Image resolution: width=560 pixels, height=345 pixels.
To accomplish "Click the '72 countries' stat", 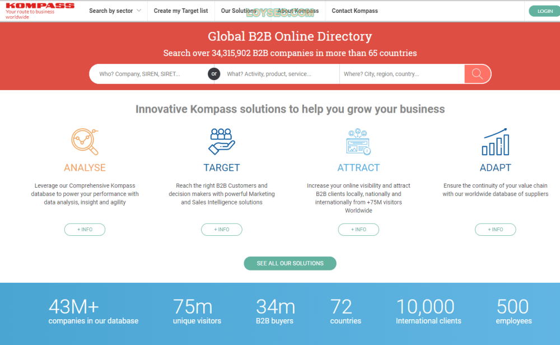I will click(346, 311).
